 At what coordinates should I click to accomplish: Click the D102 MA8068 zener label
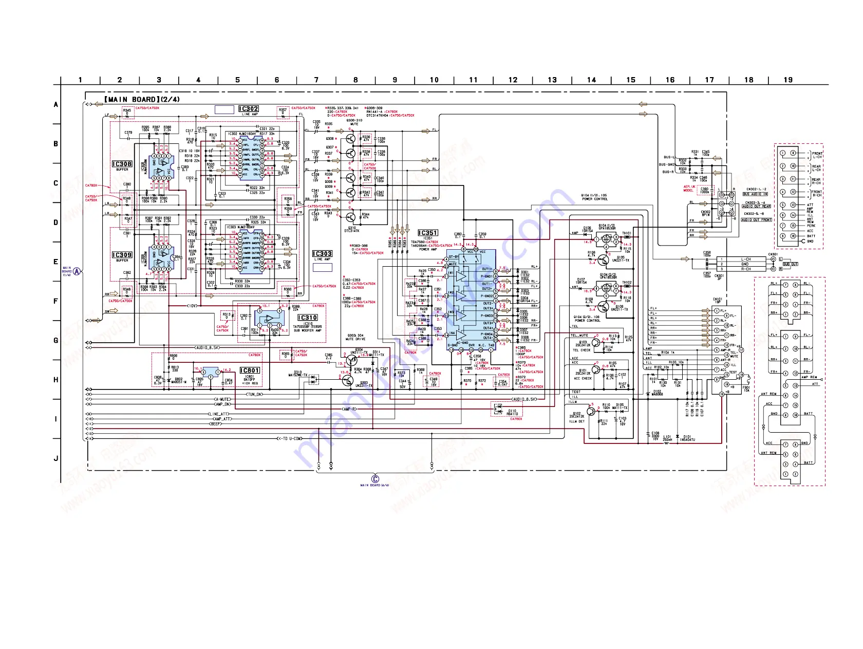pyautogui.click(x=657, y=393)
